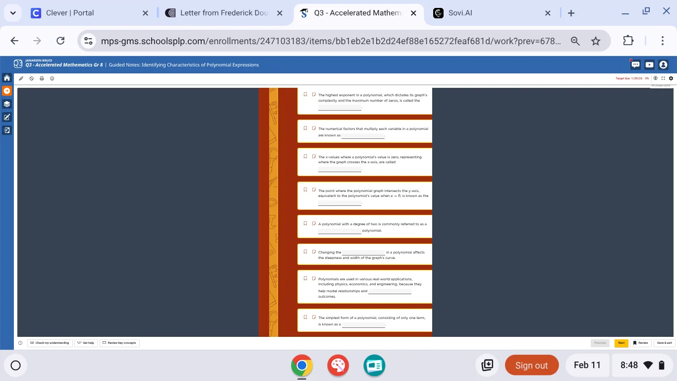Open the info icon in the lesson toolbar
This screenshot has height=381, width=677.
click(x=52, y=78)
